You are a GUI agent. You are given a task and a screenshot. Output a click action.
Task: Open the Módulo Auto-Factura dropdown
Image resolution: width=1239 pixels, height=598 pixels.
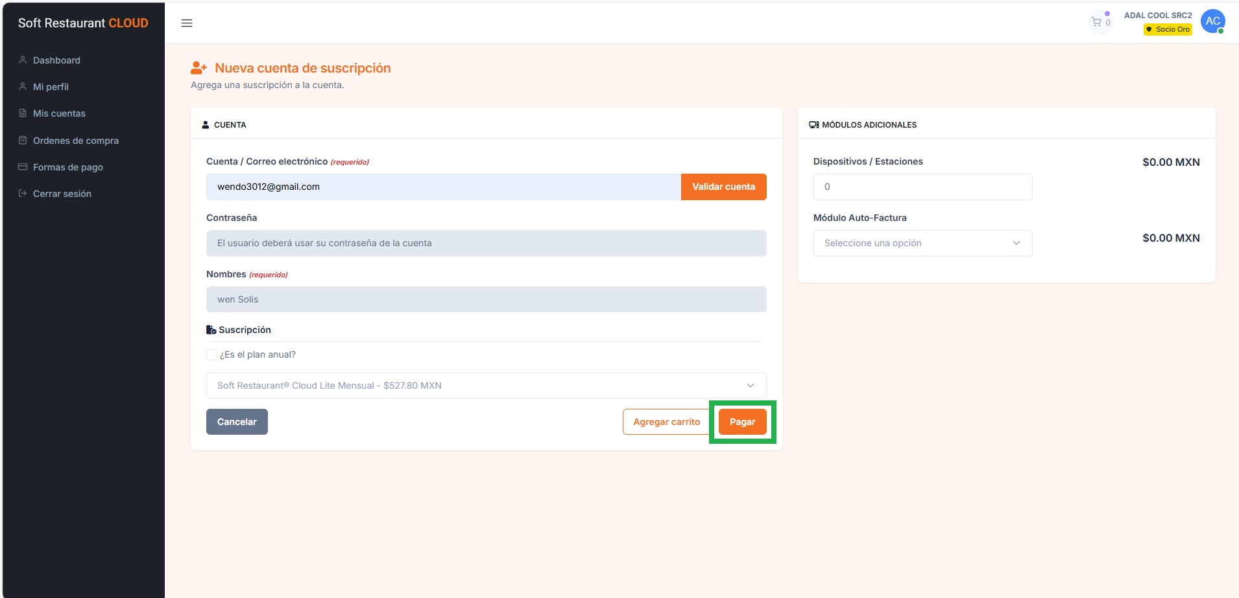coord(922,243)
